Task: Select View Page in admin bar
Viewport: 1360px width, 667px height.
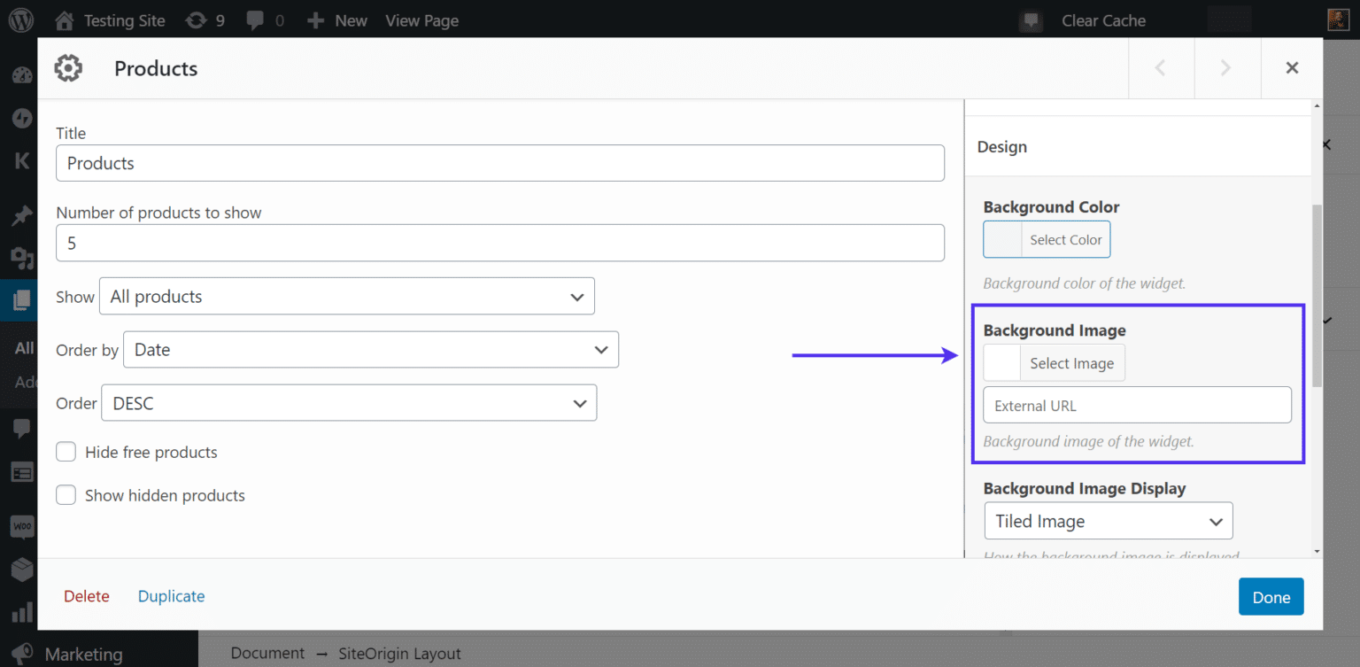Action: pos(421,19)
